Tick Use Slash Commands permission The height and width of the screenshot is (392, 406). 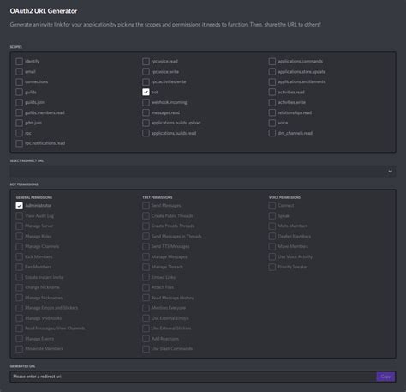tap(146, 349)
